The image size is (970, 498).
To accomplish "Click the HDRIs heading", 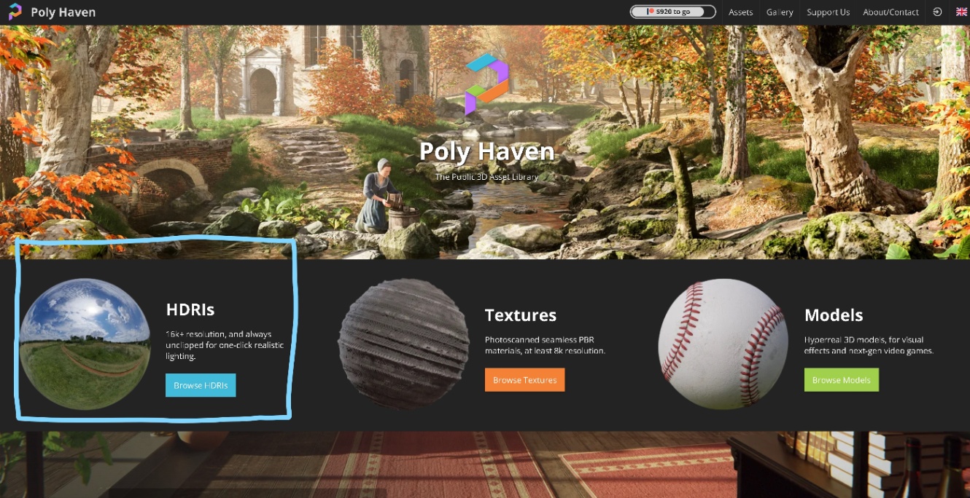I will pyautogui.click(x=190, y=309).
